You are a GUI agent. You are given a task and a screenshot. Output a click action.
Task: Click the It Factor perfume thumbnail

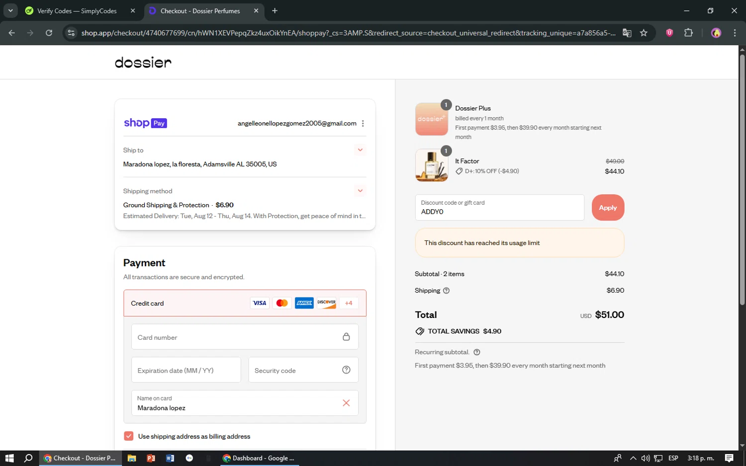432,165
